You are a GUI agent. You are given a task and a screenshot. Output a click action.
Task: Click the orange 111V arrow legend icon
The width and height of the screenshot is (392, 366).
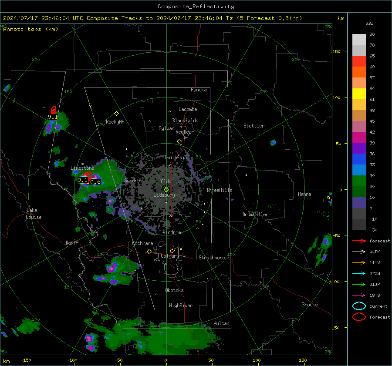359,262
